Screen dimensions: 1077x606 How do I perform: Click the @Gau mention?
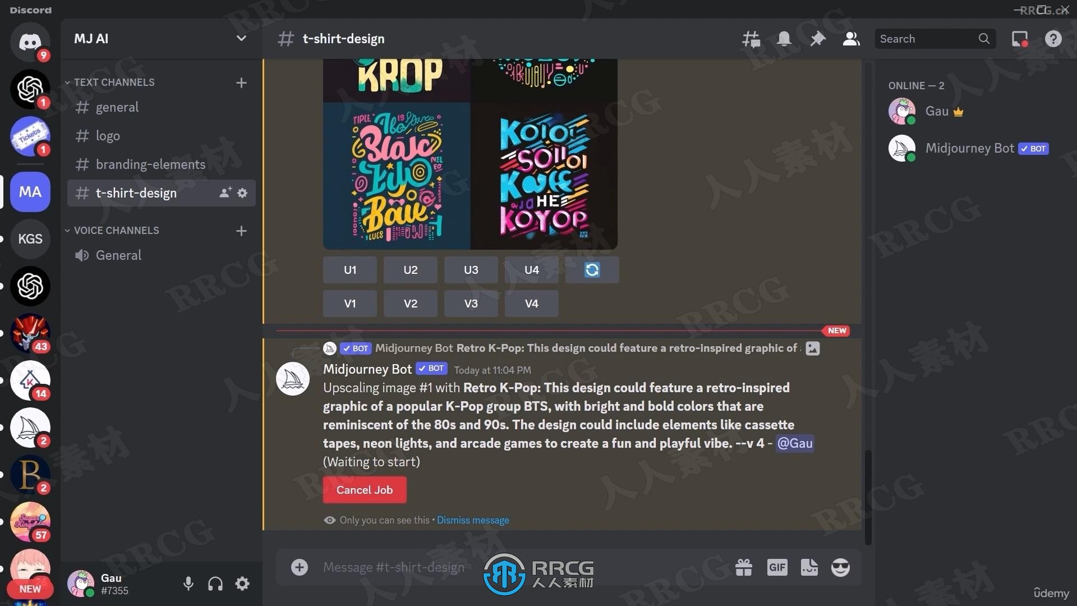(x=795, y=443)
